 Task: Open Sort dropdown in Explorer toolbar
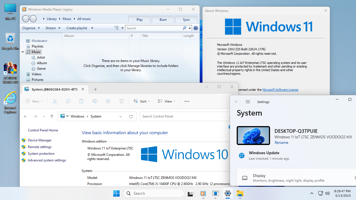point(142,101)
